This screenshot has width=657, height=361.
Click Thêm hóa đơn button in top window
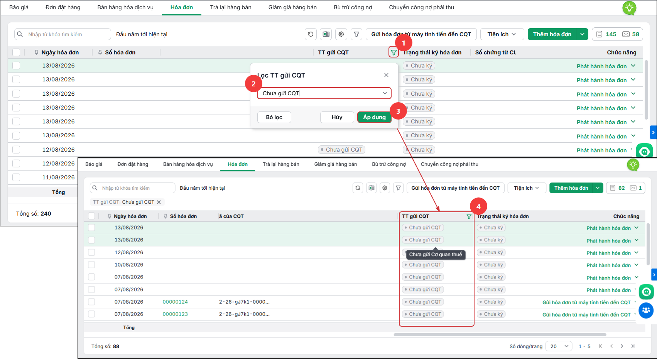click(552, 34)
